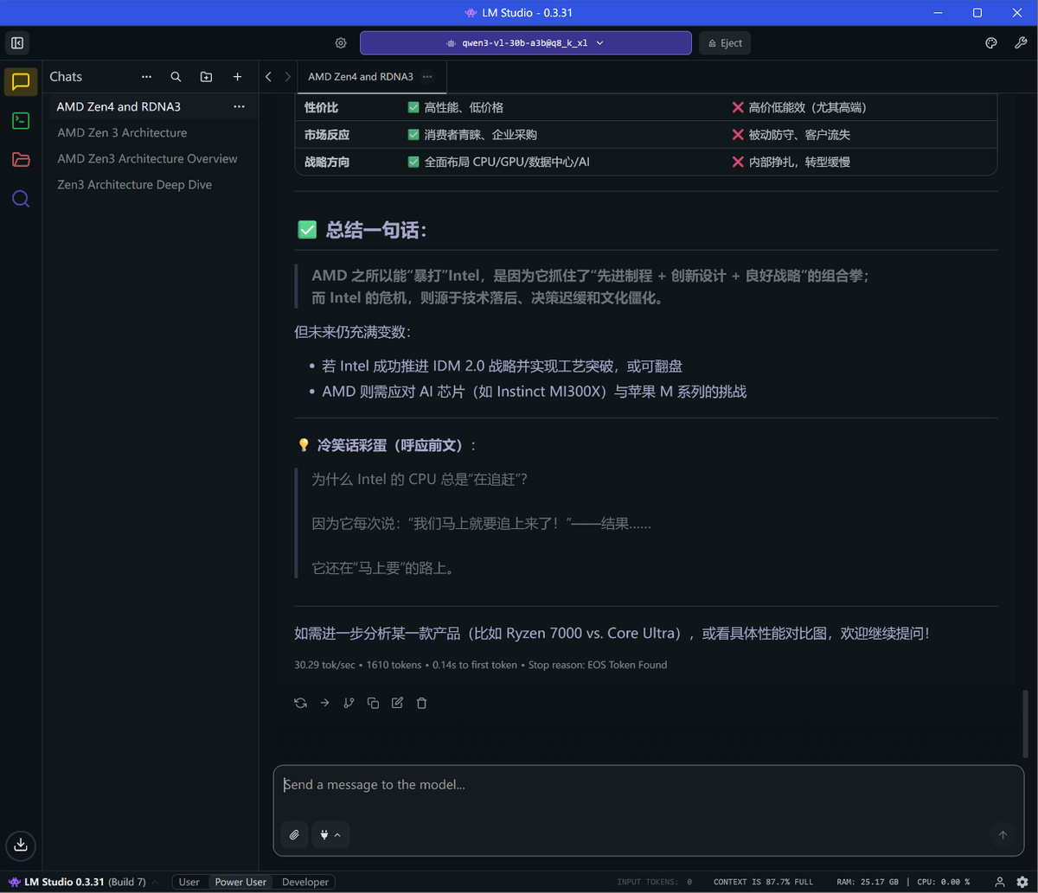The image size is (1038, 893).
Task: Focus the message input field
Action: pyautogui.click(x=649, y=785)
